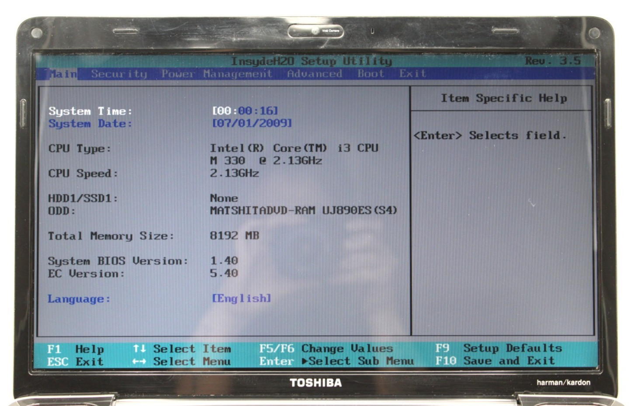Click the EC Version label
Image resolution: width=634 pixels, height=406 pixels.
click(87, 274)
